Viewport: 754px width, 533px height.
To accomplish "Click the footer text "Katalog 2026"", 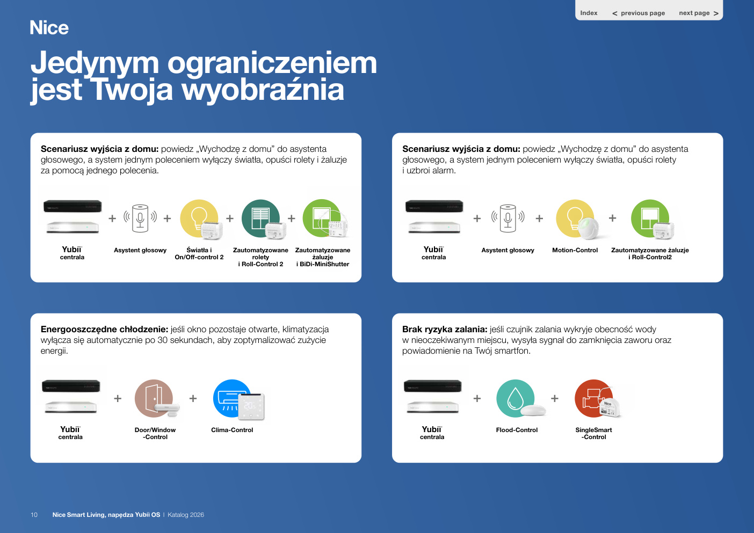I will tap(186, 515).
